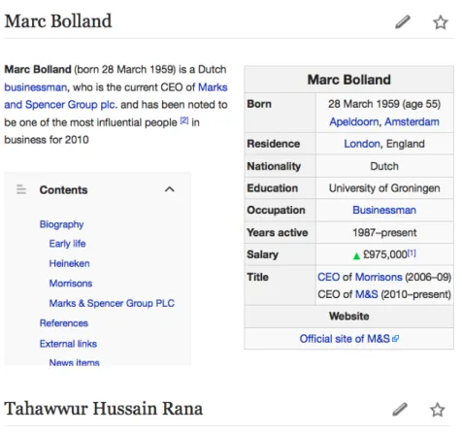The width and height of the screenshot is (462, 437).
Task: Click the Salary row label
Action: [262, 254]
